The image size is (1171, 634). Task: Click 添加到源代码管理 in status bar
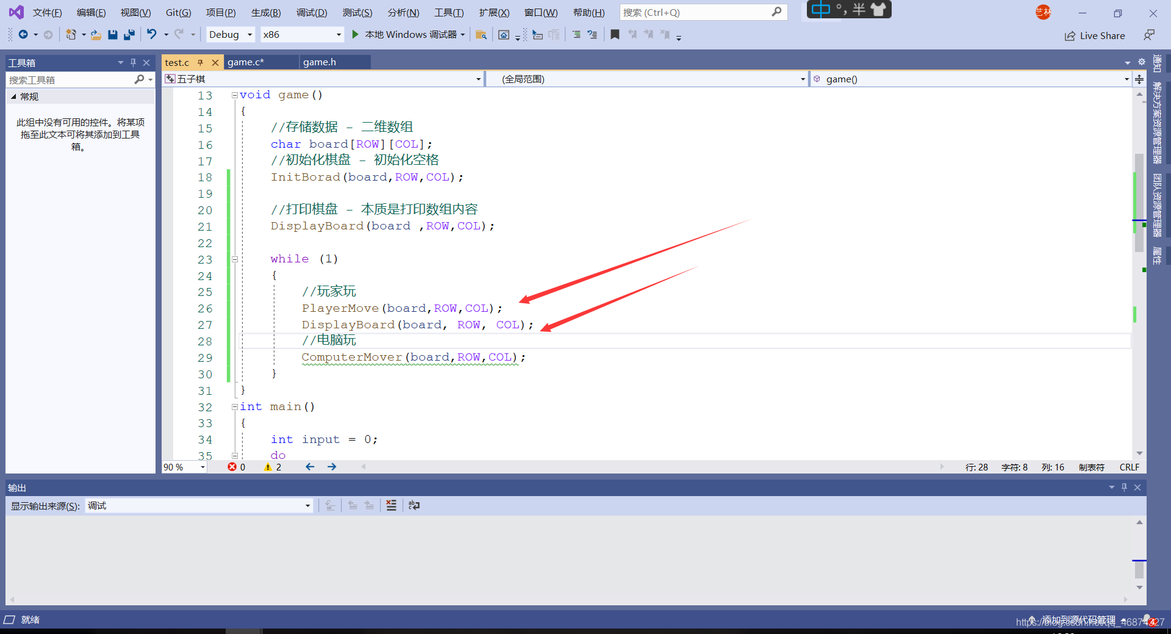pos(1078,620)
